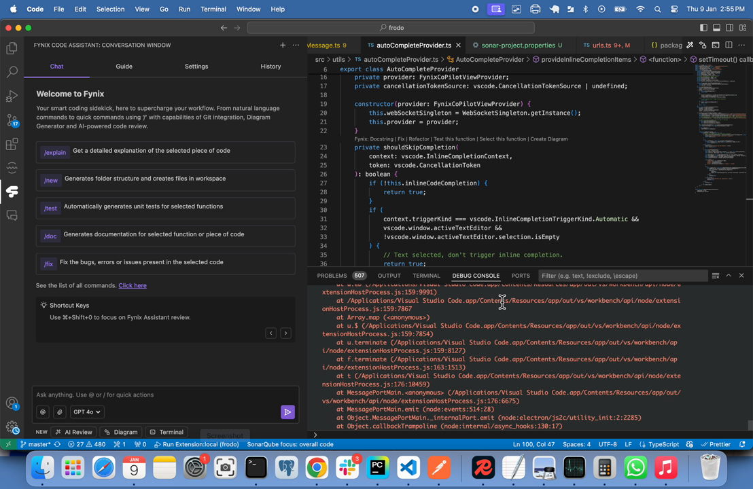Go forward with the navigation arrow
Viewport: 753px width, 489px height.
[x=237, y=28]
